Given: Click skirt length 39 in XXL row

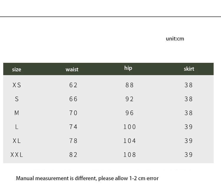Looking at the screenshot, I should pyautogui.click(x=189, y=155).
